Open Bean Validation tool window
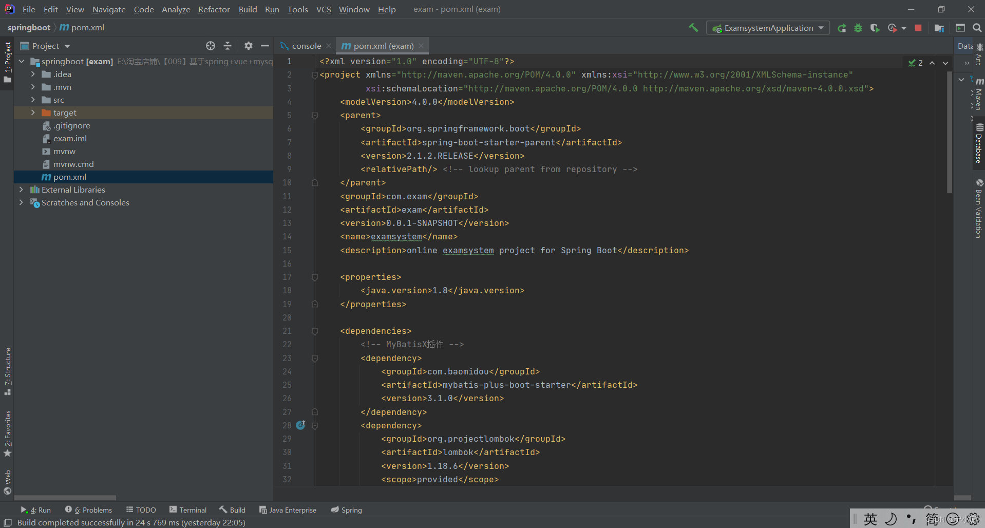The width and height of the screenshot is (985, 528). tap(979, 209)
